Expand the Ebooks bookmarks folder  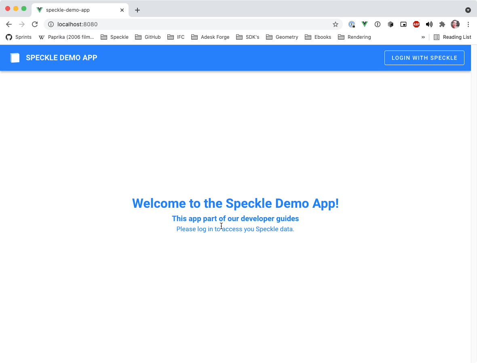pos(318,37)
